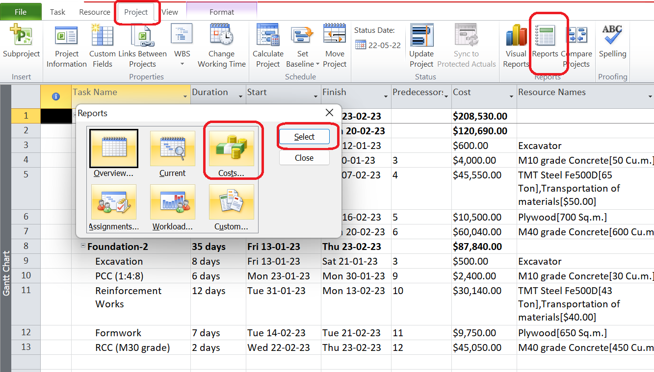The height and width of the screenshot is (372, 654).
Task: Open the File menu tab
Action: (x=21, y=12)
